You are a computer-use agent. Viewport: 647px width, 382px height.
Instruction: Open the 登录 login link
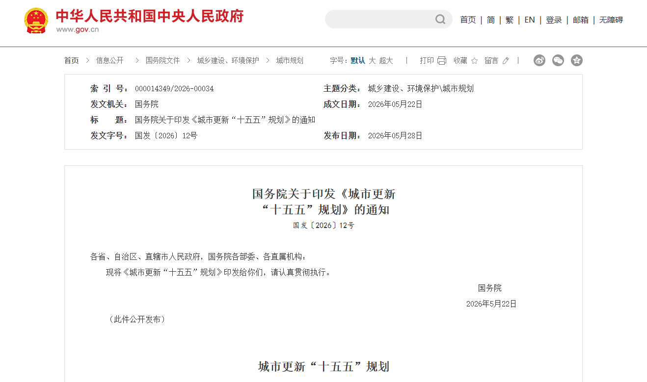coord(554,20)
